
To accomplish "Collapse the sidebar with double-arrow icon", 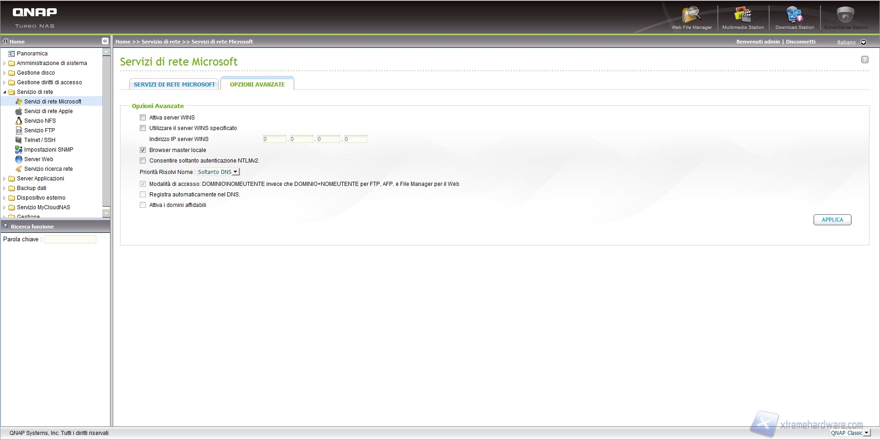I will tap(105, 41).
